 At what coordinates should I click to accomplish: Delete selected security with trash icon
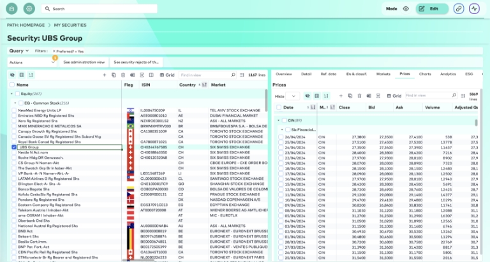123,75
